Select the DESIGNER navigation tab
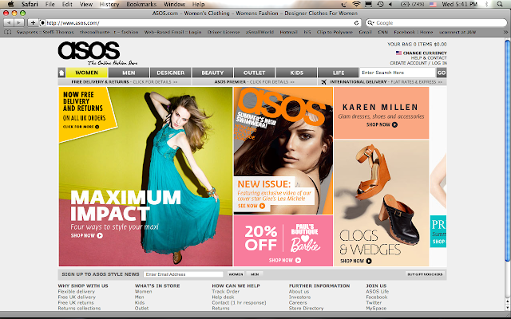 click(x=170, y=73)
